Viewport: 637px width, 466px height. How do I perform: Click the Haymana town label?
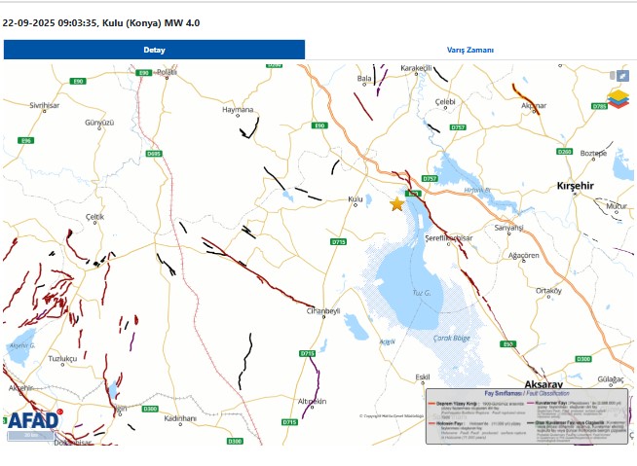tap(238, 110)
